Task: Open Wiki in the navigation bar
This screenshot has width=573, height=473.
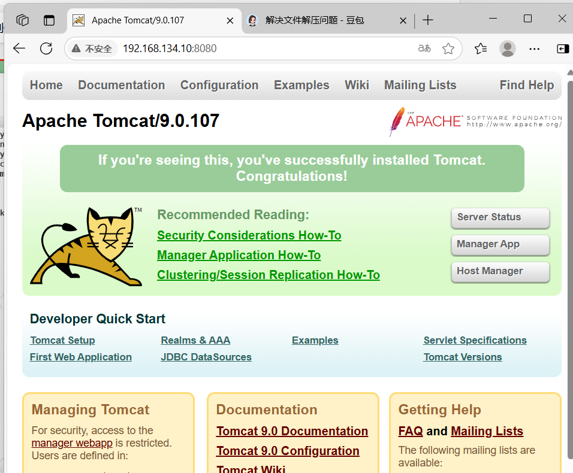Action: [x=357, y=85]
